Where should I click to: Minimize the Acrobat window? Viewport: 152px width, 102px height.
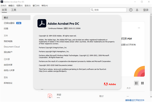(135, 2)
